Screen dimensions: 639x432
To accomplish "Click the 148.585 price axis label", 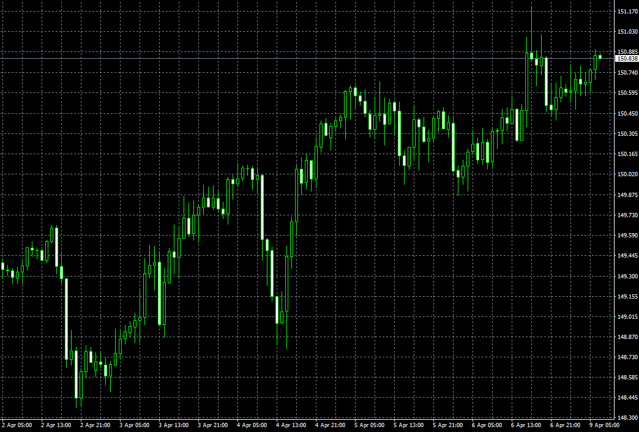I will point(627,378).
